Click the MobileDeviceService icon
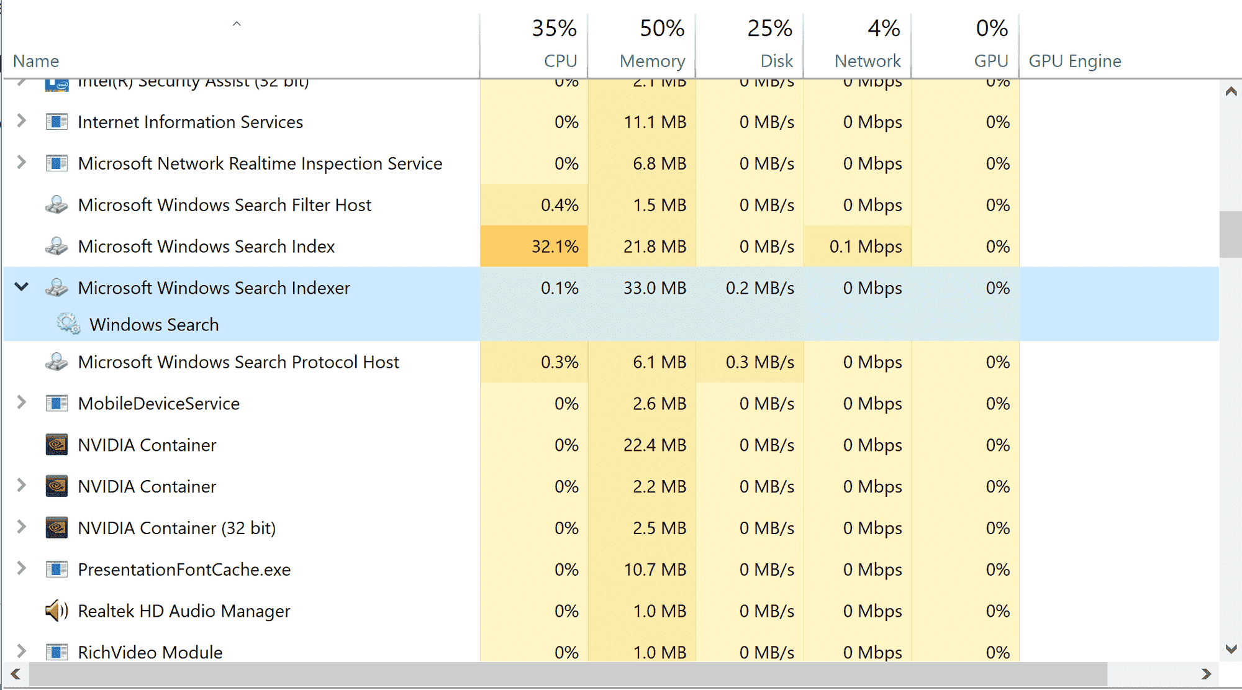The width and height of the screenshot is (1242, 690). [57, 403]
